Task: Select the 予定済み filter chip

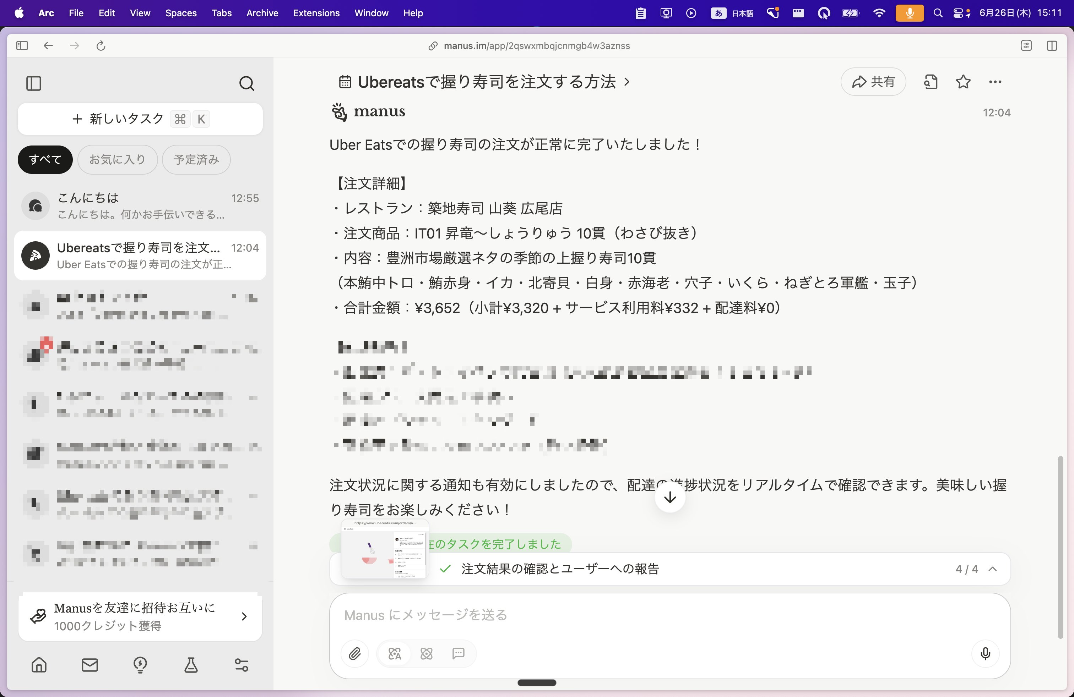Action: tap(196, 160)
